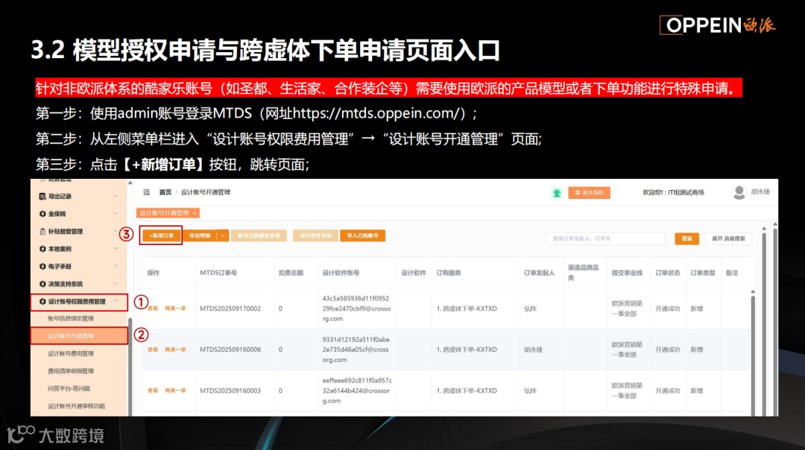Click the 账号已购服务查询 button
This screenshot has width=805, height=450.
[259, 235]
